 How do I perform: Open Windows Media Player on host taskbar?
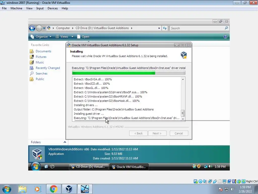pos(38,189)
